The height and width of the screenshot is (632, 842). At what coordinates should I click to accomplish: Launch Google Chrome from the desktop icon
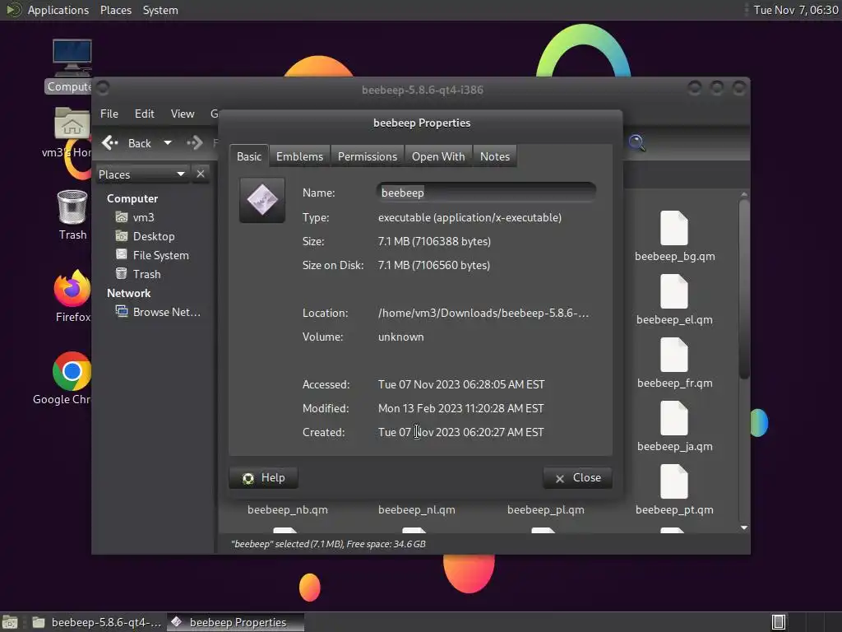coord(72,371)
